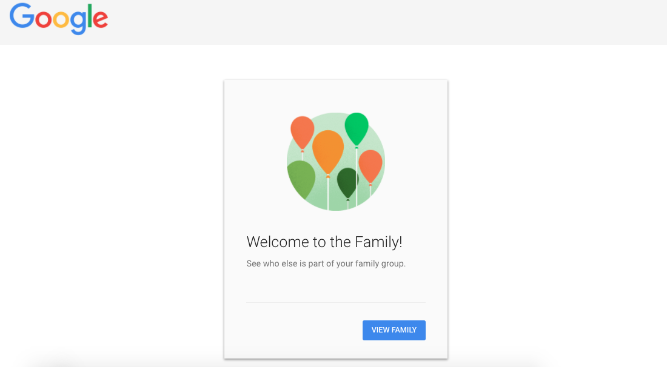Click the word "Welcome" in the card title
Screen dimensions: 667x367
click(277, 242)
